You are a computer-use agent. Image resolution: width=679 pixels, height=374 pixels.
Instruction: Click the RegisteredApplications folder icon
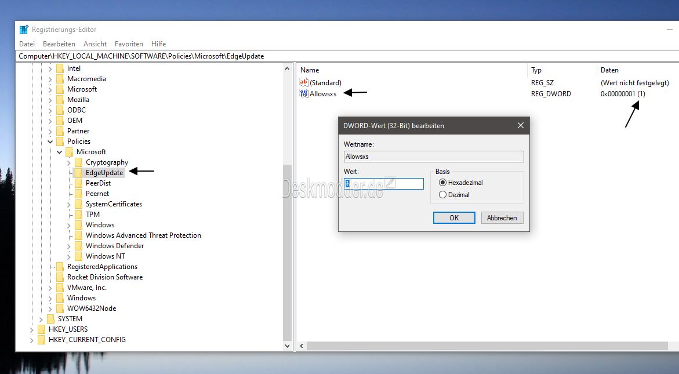(60, 267)
